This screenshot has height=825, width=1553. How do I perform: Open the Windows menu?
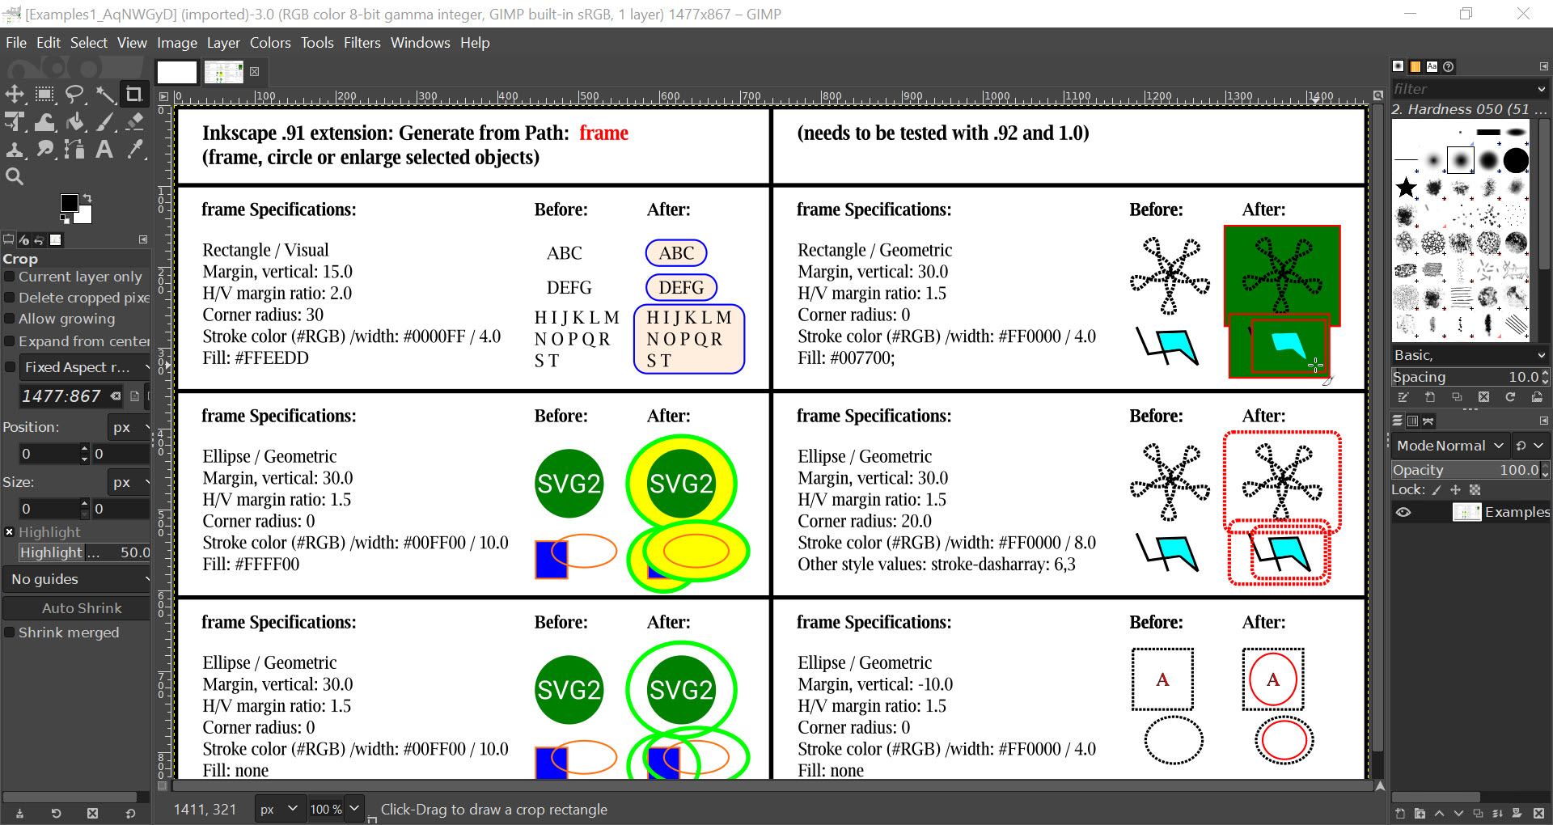(x=420, y=43)
